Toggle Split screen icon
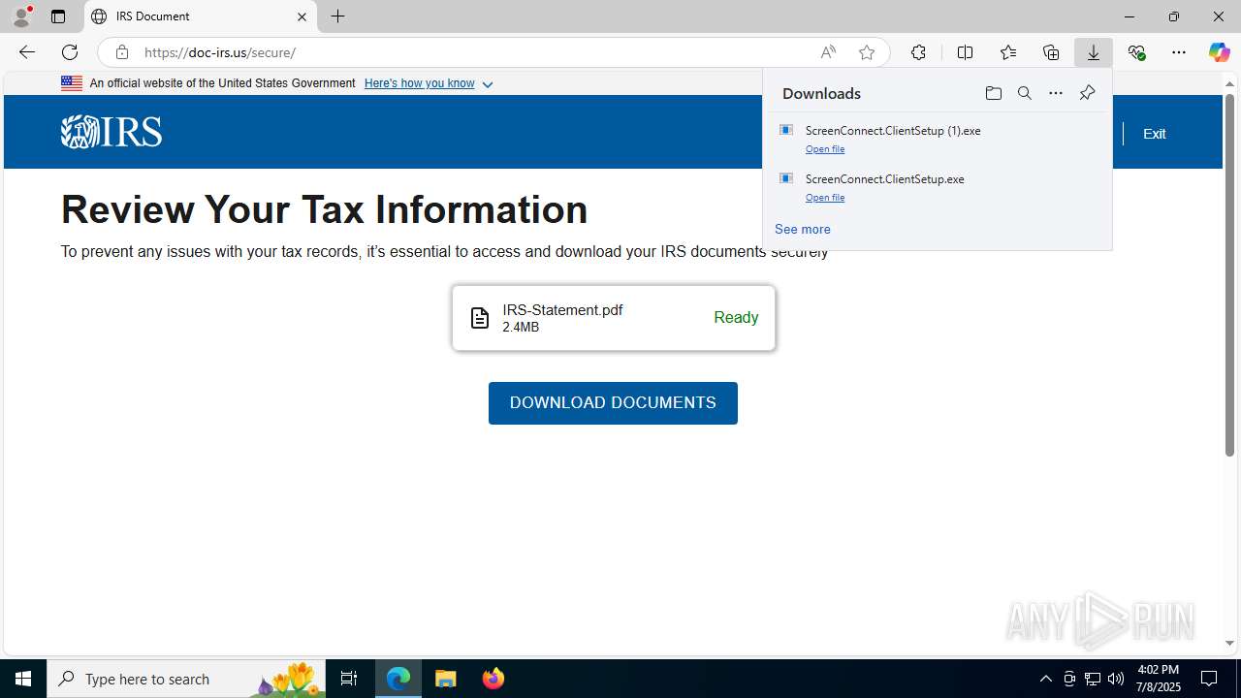Image resolution: width=1241 pixels, height=698 pixels. (x=965, y=52)
